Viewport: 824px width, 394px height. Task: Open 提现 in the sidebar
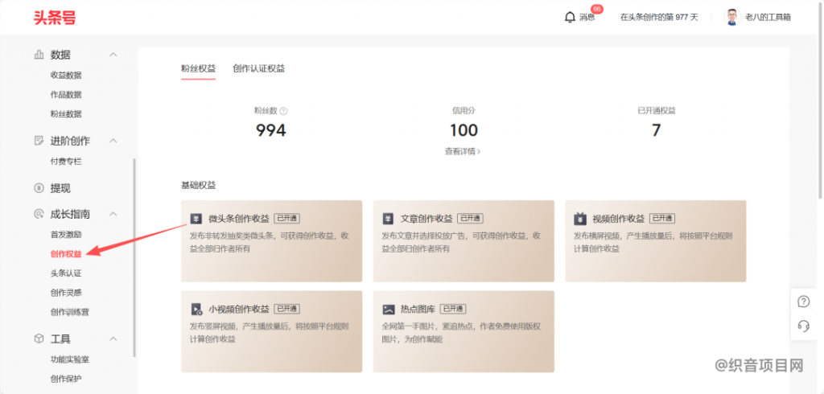coord(60,188)
